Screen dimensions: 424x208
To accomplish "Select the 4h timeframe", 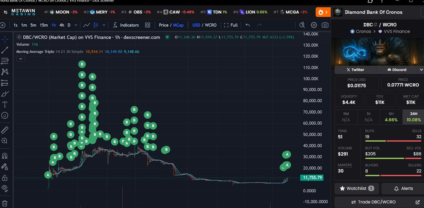I will point(62,25).
